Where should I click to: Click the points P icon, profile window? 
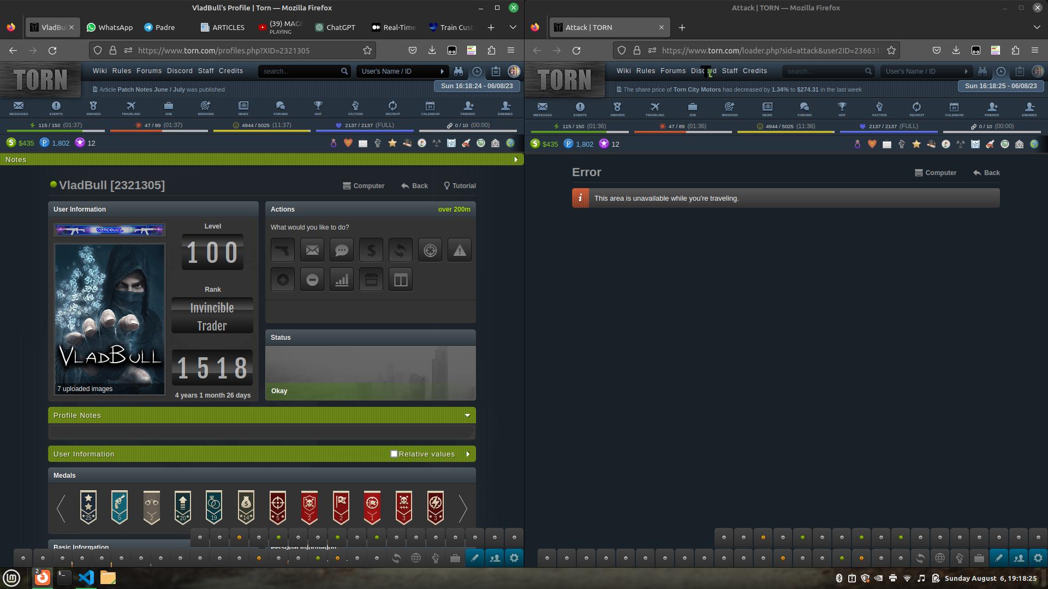(x=45, y=143)
